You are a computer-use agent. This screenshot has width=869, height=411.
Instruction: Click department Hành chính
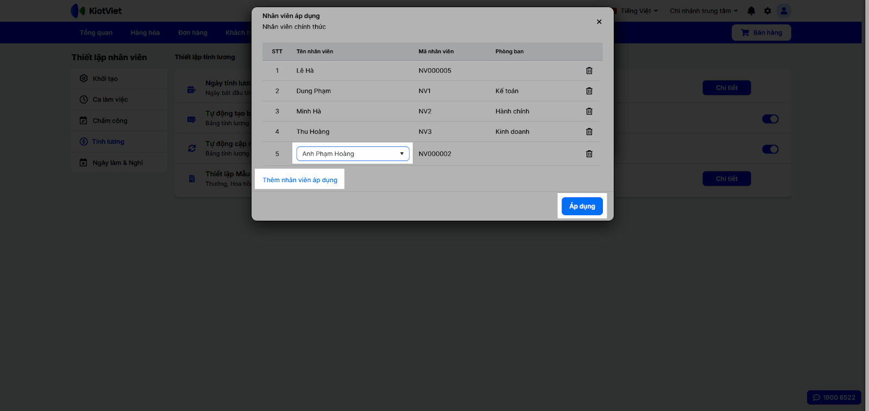tap(512, 111)
